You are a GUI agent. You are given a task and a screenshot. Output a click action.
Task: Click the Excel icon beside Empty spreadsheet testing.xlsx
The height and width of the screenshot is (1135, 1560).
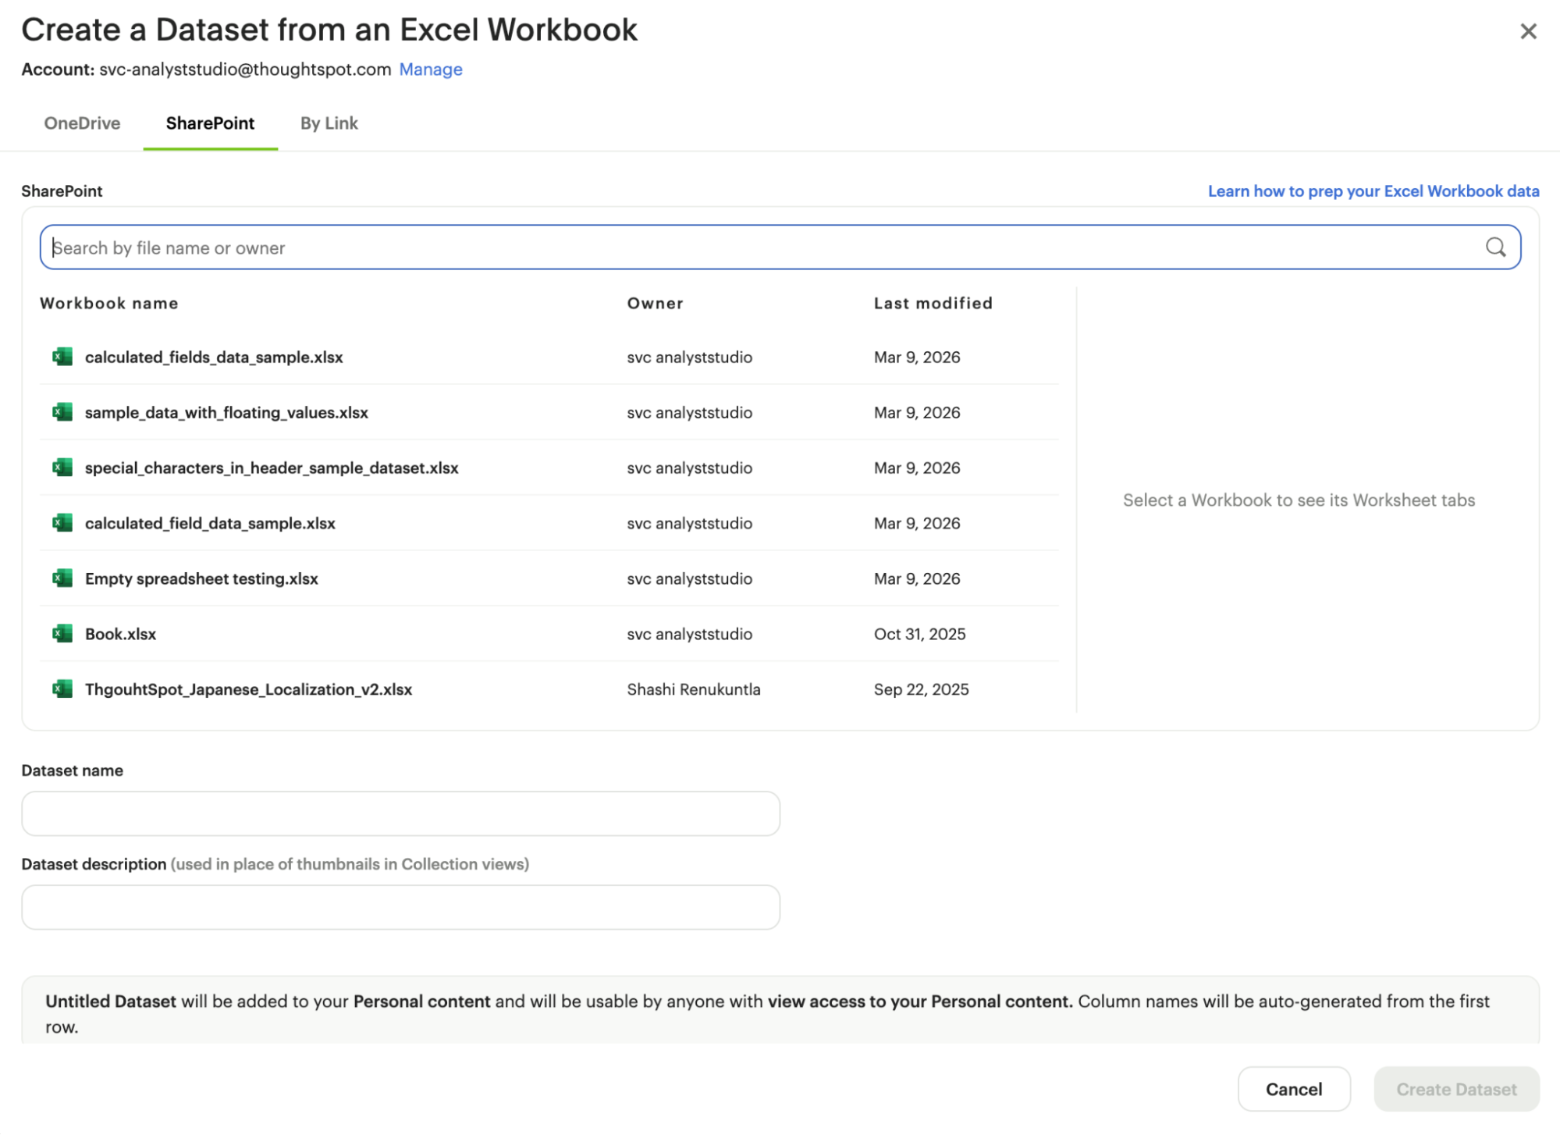click(x=63, y=578)
